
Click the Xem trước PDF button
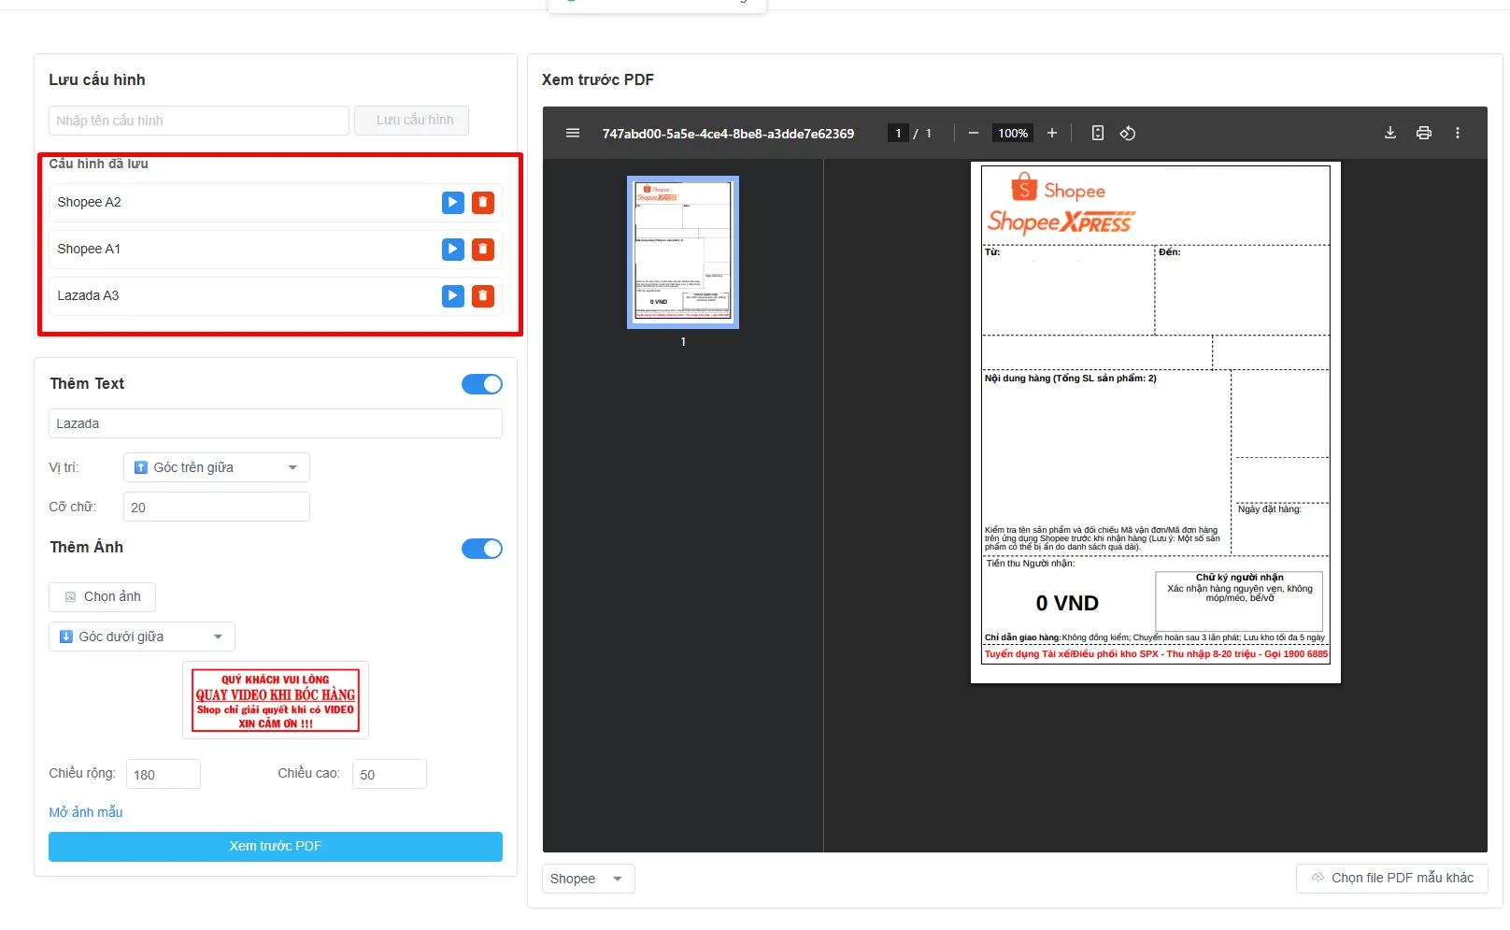click(x=276, y=847)
